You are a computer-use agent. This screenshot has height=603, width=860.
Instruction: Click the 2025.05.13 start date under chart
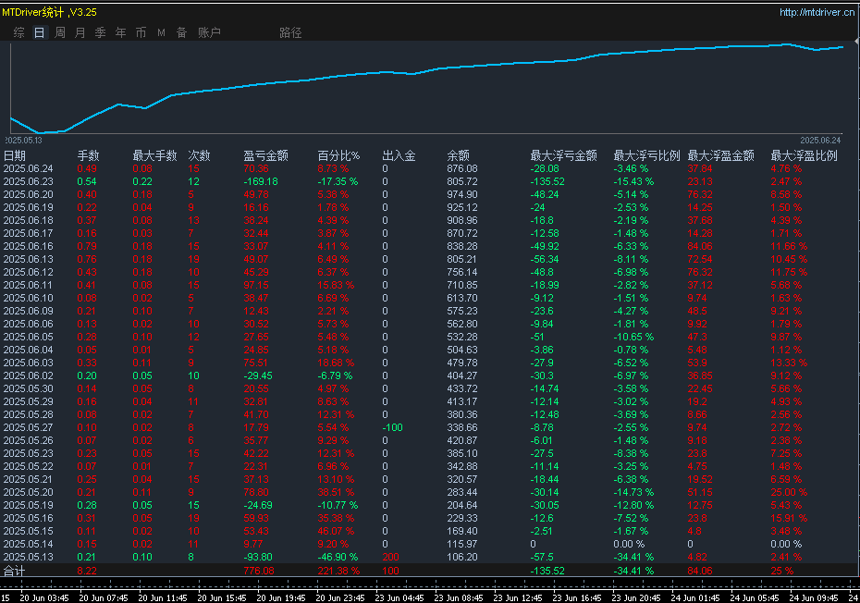click(23, 139)
